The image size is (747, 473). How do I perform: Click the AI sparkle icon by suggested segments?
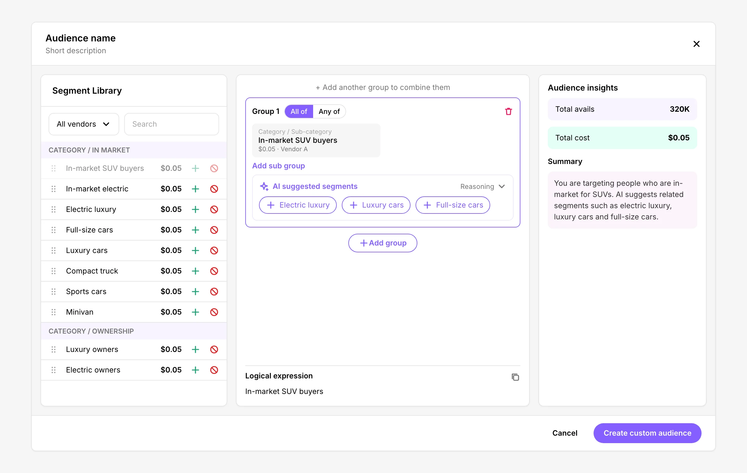[x=264, y=186]
